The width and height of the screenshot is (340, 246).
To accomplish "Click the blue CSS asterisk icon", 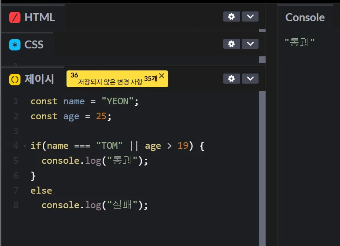I will coord(15,44).
